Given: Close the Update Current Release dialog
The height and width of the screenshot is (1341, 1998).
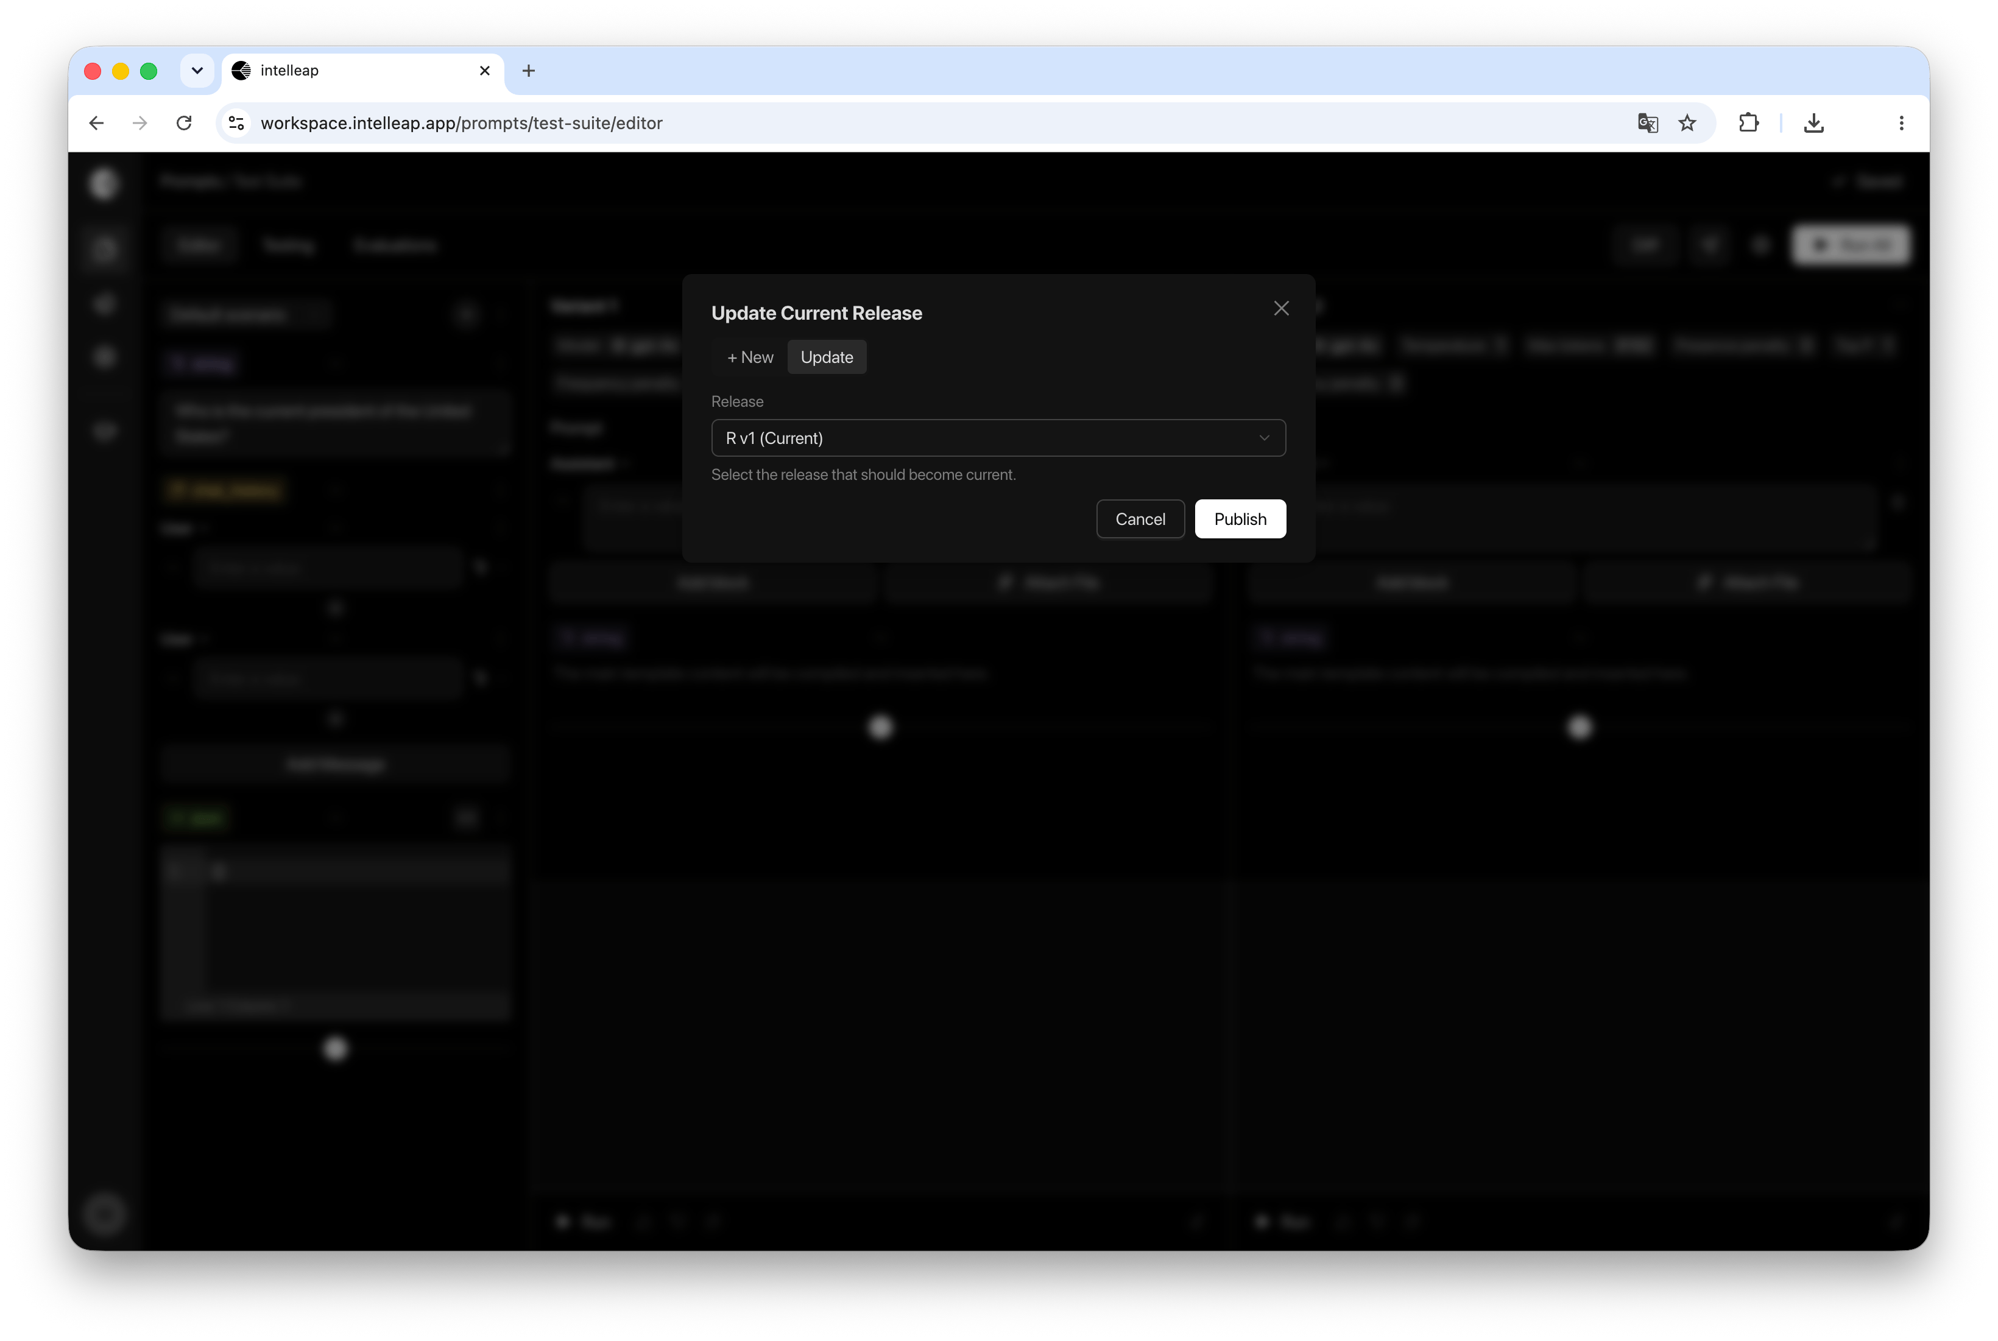Looking at the screenshot, I should pyautogui.click(x=1280, y=308).
